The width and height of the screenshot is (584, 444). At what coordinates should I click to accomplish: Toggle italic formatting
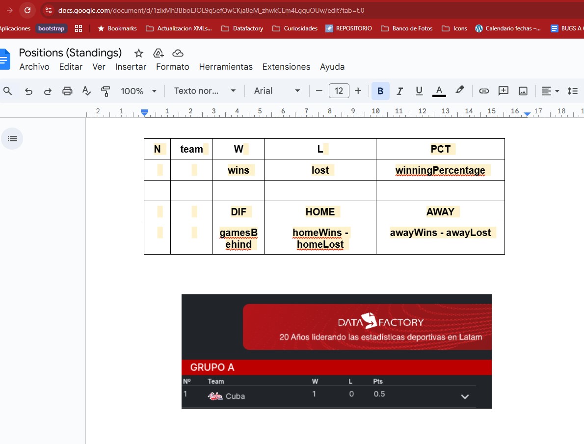[399, 91]
